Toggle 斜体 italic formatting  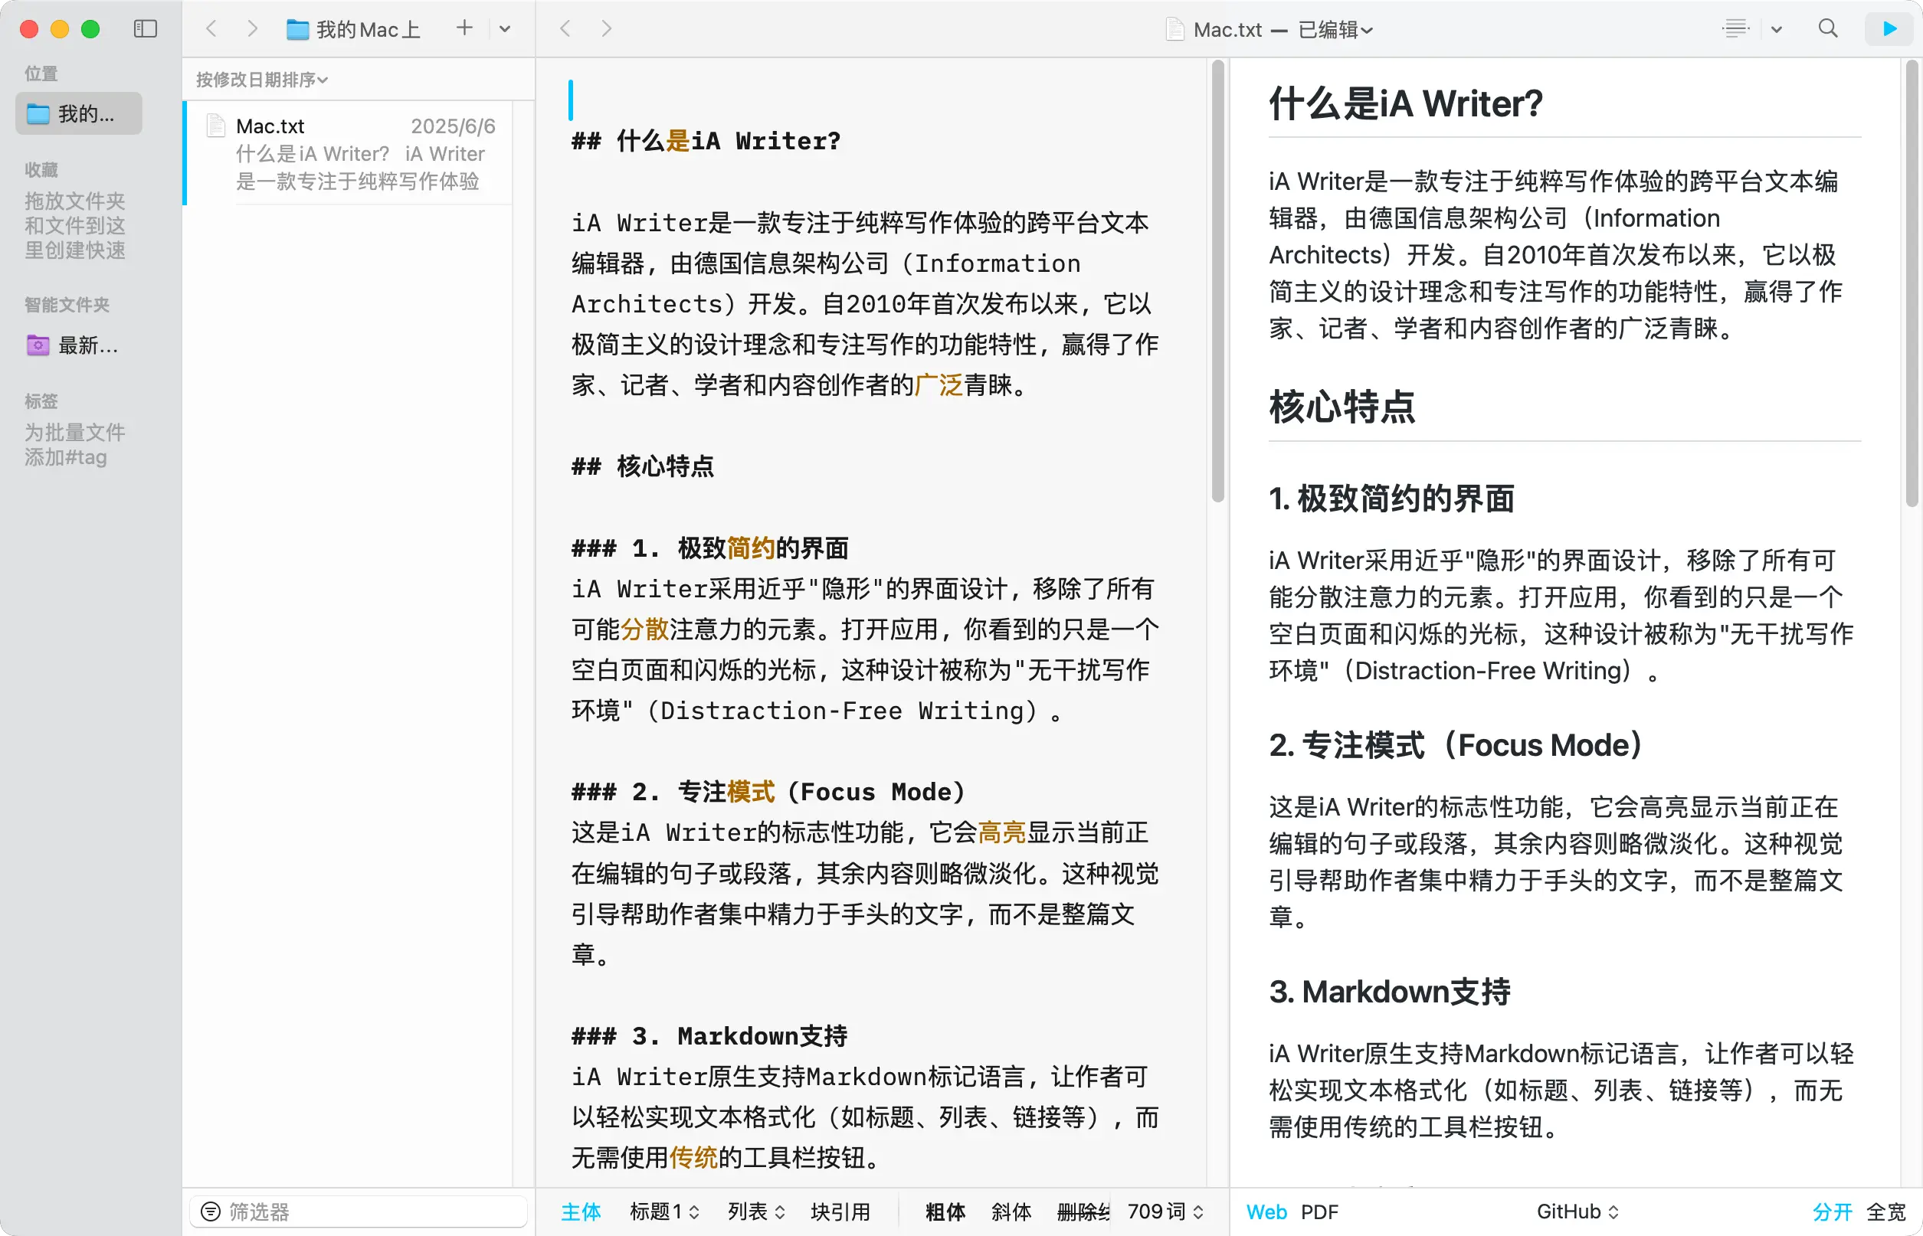click(x=1011, y=1211)
